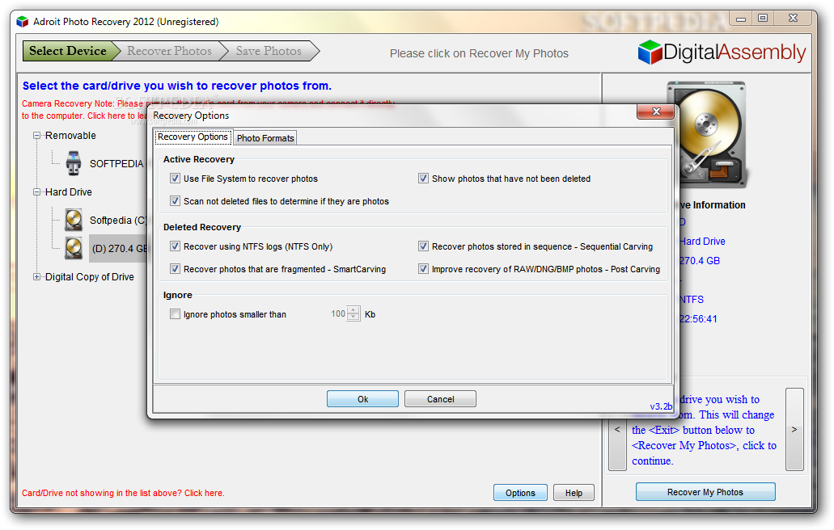Viewport: 834px width, 530px height.
Task: Click the Help button
Action: coord(574,493)
